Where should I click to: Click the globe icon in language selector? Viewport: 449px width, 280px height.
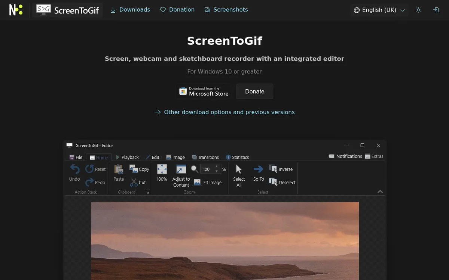click(357, 10)
